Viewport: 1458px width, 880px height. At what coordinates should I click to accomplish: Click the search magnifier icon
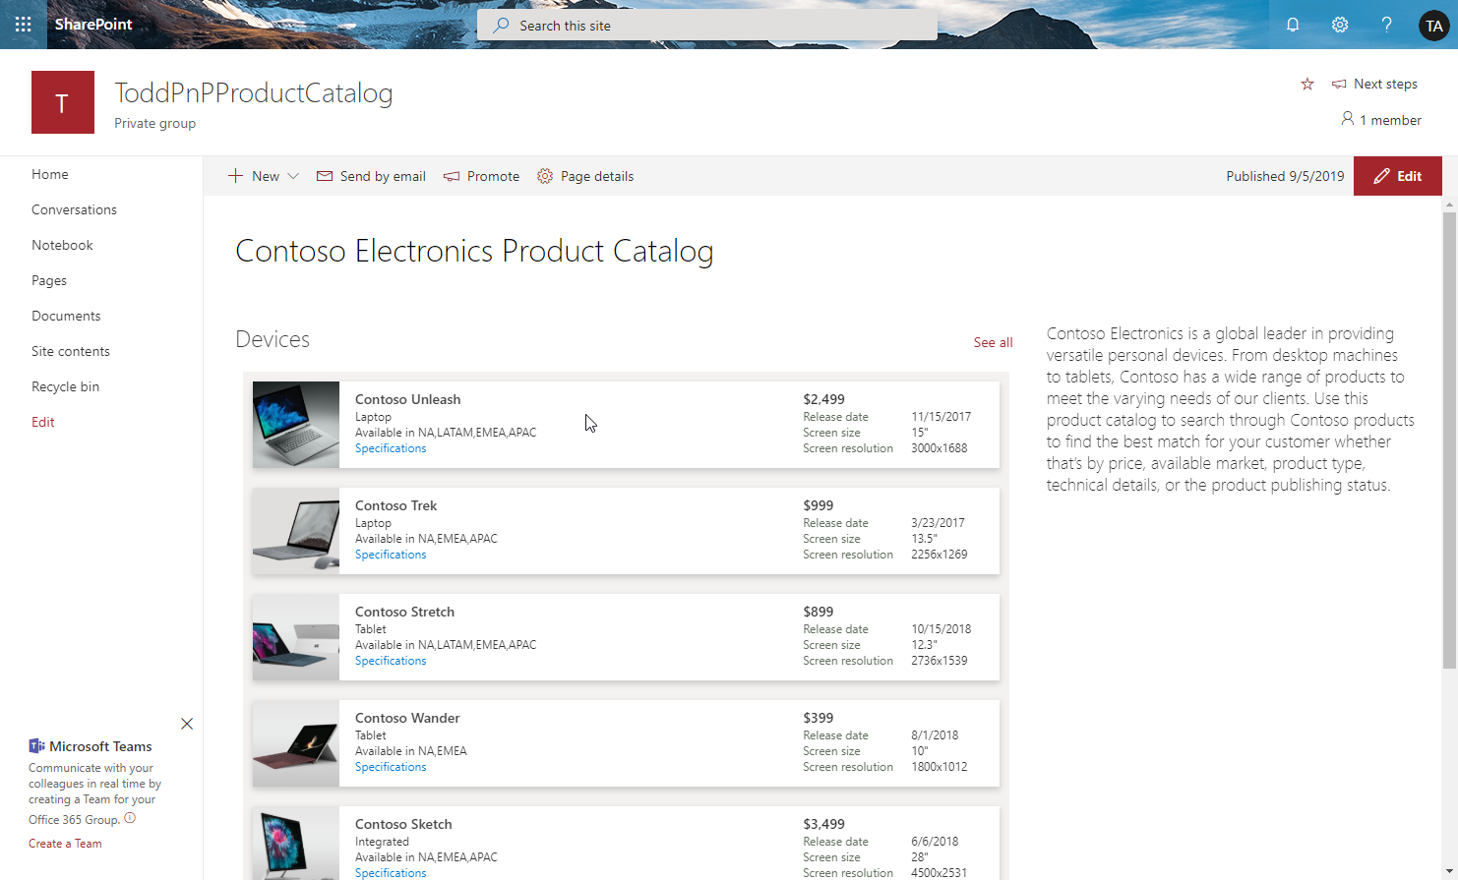click(502, 25)
